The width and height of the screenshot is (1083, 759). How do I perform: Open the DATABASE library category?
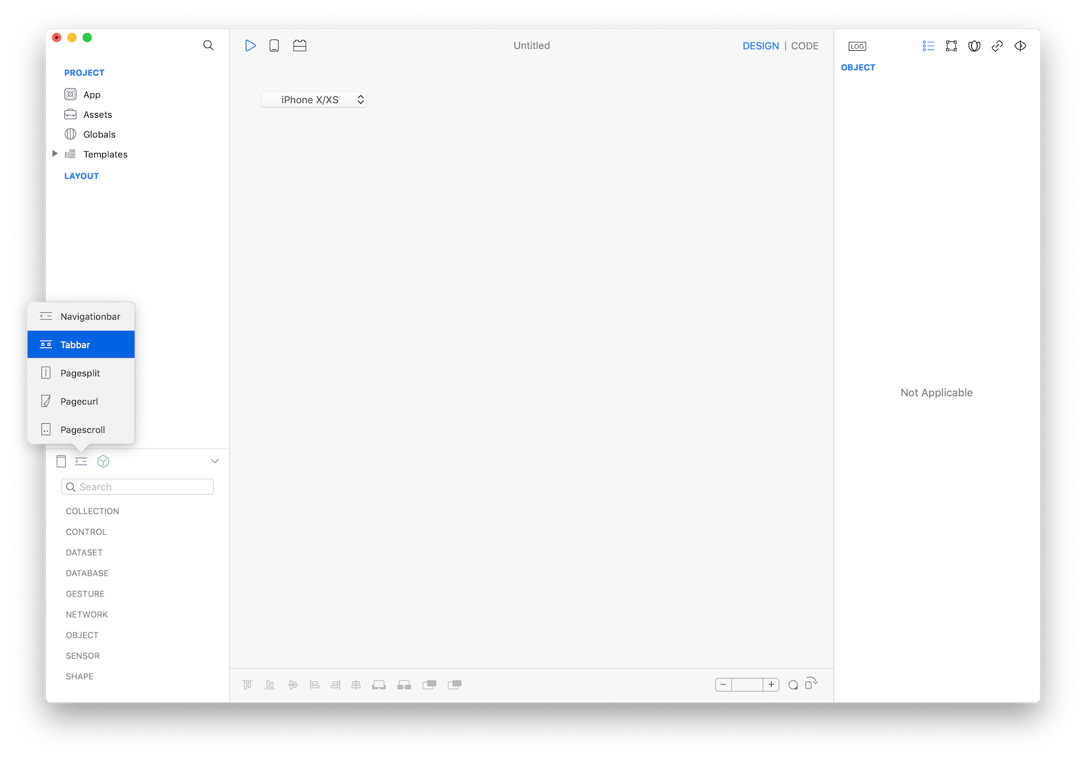87,573
